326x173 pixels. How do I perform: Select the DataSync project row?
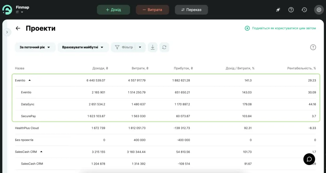click(166, 104)
